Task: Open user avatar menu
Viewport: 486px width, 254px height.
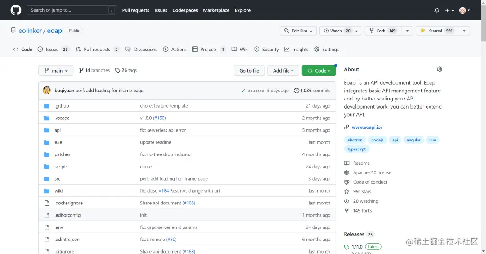Action: [464, 10]
